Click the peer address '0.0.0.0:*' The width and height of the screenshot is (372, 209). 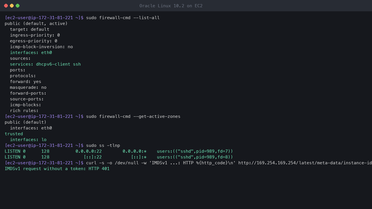pyautogui.click(x=135, y=151)
